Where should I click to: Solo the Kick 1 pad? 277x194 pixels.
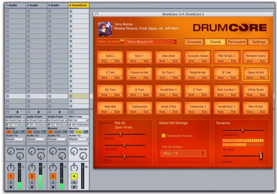(x=146, y=61)
